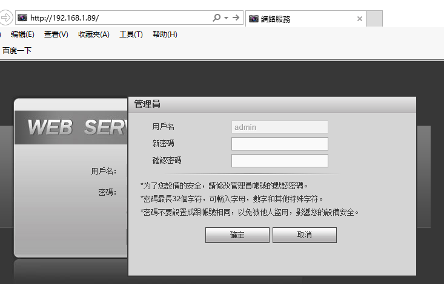Open the 帮助(H) menu
Viewport: 444px width, 284px height.
(x=165, y=34)
